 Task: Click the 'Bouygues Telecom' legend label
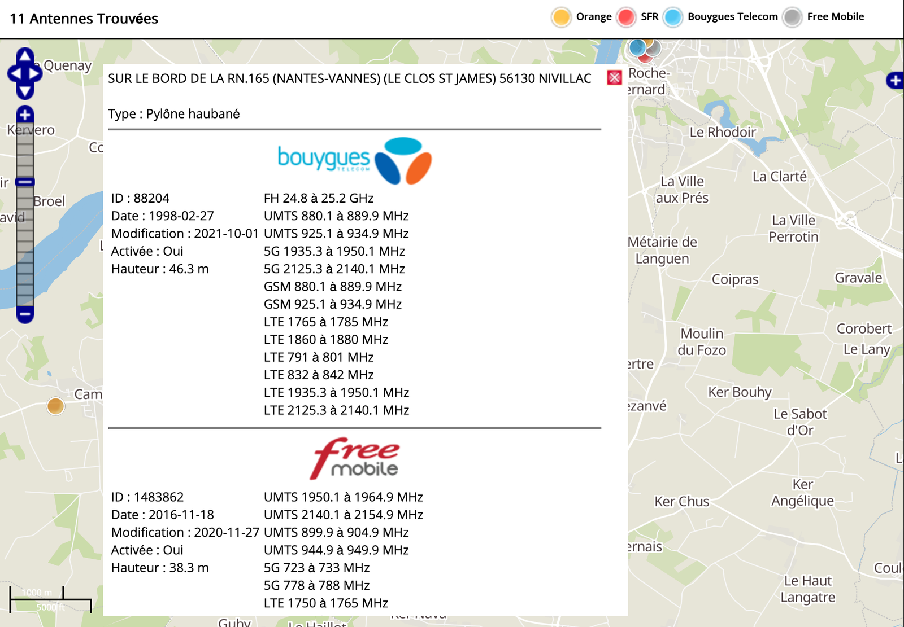(733, 17)
